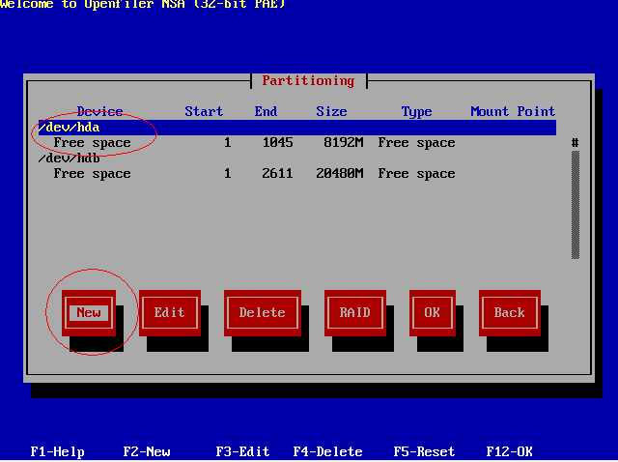
Task: Click the End column header
Action: (267, 112)
